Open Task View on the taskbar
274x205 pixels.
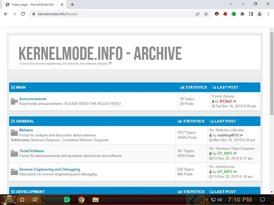[35, 200]
